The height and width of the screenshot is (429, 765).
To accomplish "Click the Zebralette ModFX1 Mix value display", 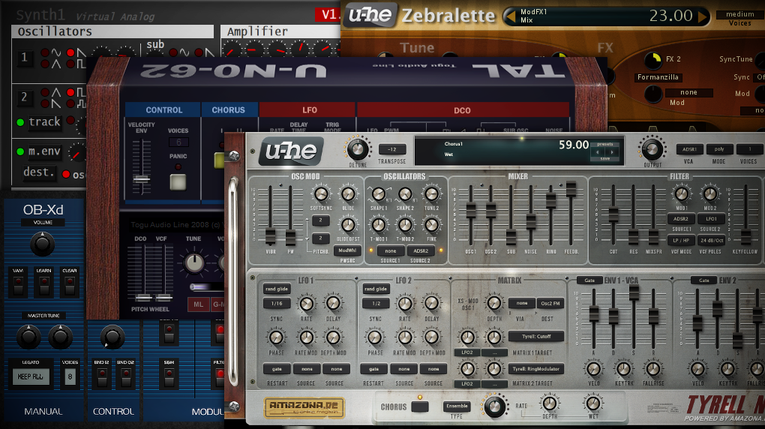I will pyautogui.click(x=607, y=16).
